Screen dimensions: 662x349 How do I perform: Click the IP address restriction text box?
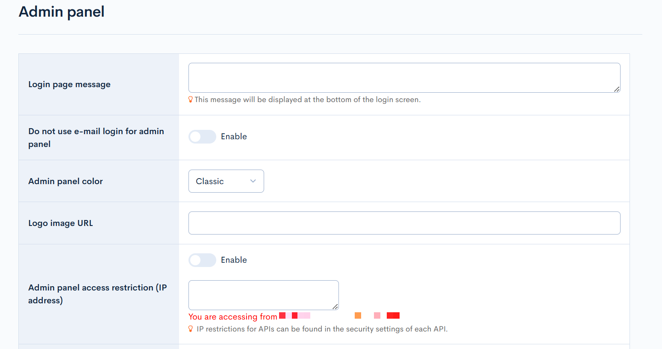[263, 295]
